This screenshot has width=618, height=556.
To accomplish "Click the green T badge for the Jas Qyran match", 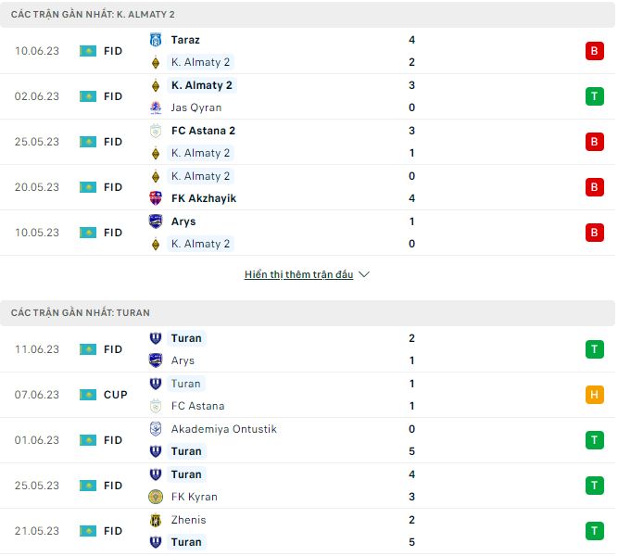I will click(x=594, y=96).
